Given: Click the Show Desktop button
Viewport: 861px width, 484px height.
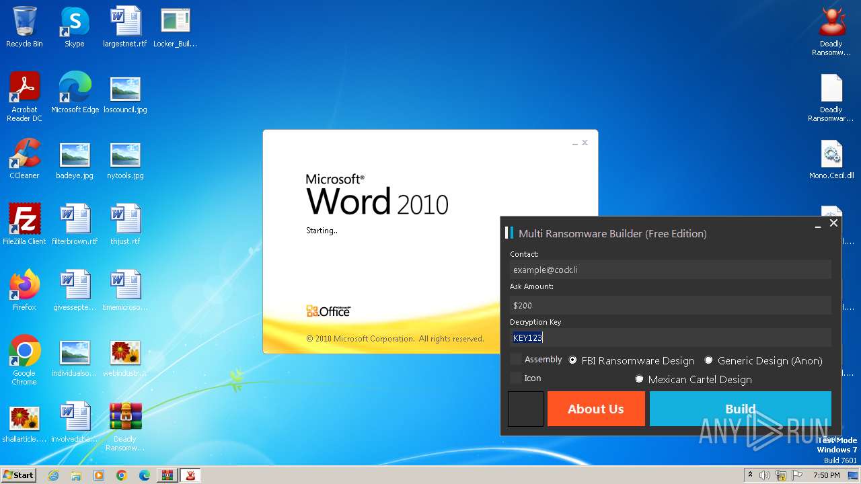Looking at the screenshot, I should pos(854,475).
